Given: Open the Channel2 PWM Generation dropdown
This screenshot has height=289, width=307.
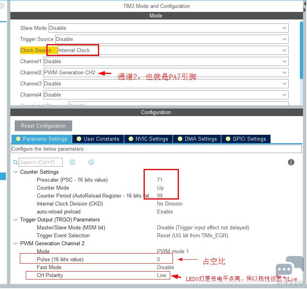Looking at the screenshot, I should (166, 73).
